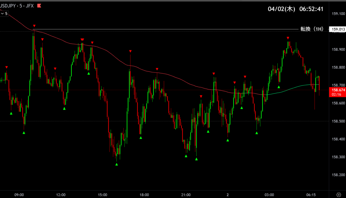Click the current price label 158.674
The width and height of the screenshot is (346, 198).
(338, 90)
